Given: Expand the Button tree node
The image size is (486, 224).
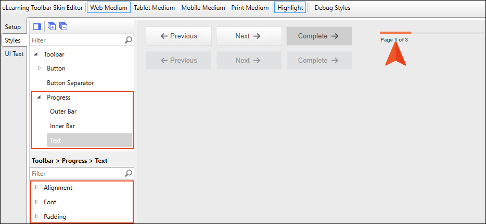Looking at the screenshot, I should (x=40, y=68).
